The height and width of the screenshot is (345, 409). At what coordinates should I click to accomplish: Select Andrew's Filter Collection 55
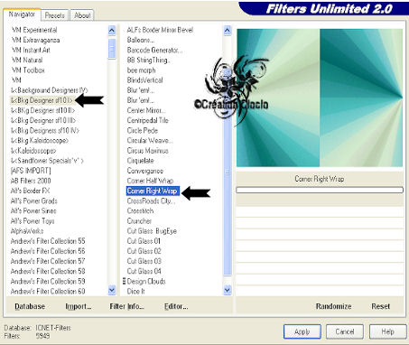tap(48, 241)
